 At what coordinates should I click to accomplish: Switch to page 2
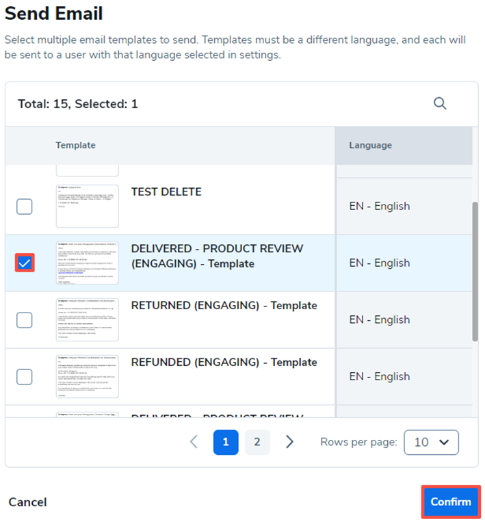click(x=257, y=442)
